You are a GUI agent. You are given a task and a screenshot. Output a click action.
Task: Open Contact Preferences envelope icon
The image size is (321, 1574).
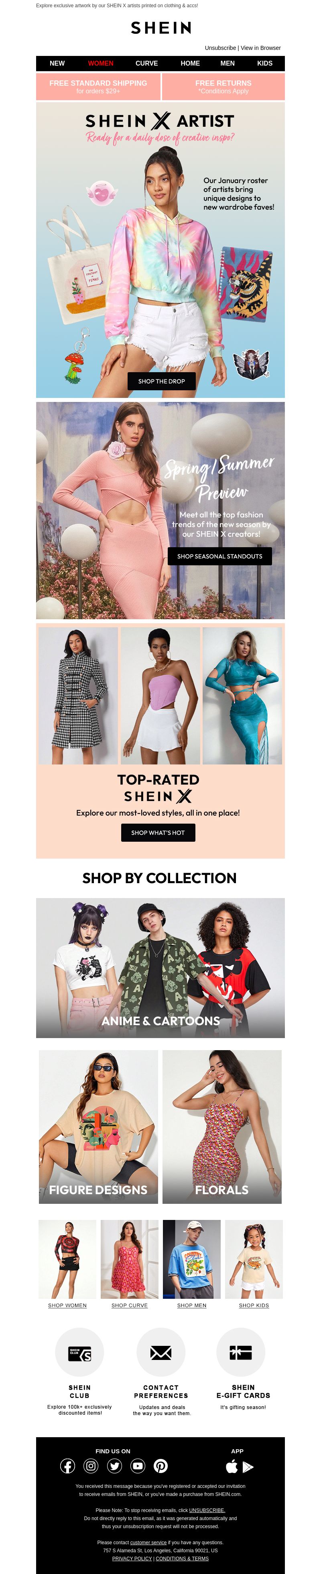(x=161, y=1352)
